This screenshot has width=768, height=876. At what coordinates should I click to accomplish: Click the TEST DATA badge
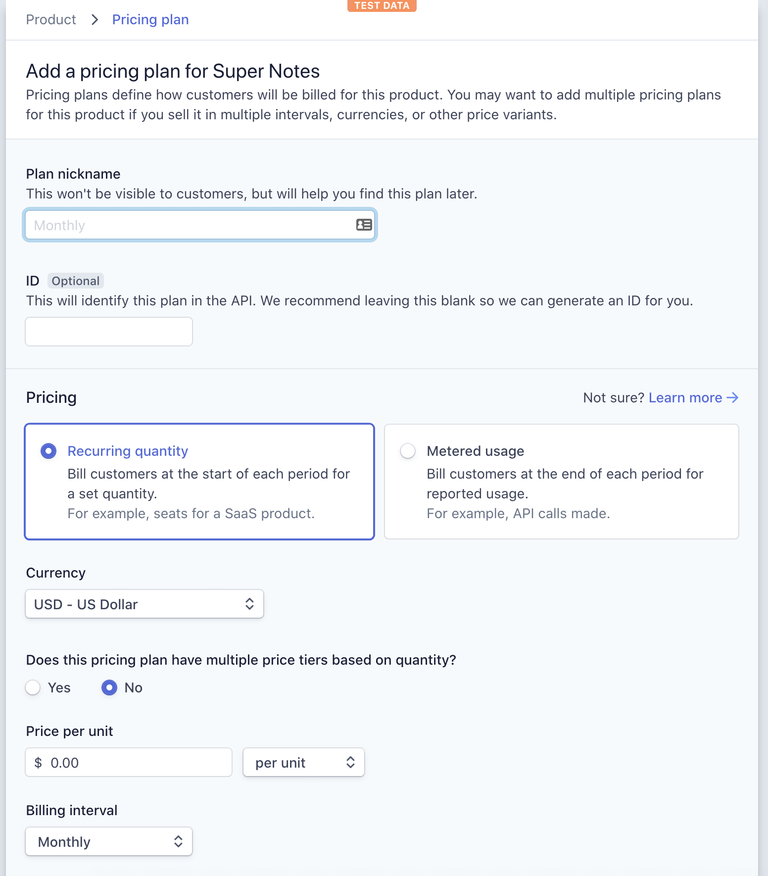[382, 5]
